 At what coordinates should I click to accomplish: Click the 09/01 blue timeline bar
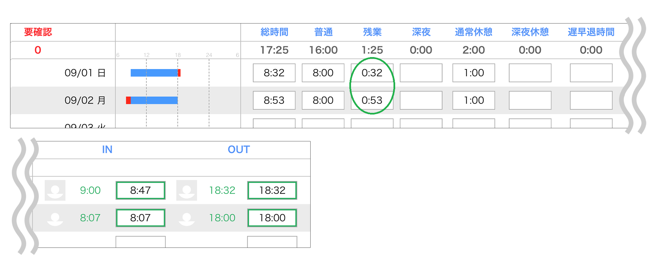(154, 73)
